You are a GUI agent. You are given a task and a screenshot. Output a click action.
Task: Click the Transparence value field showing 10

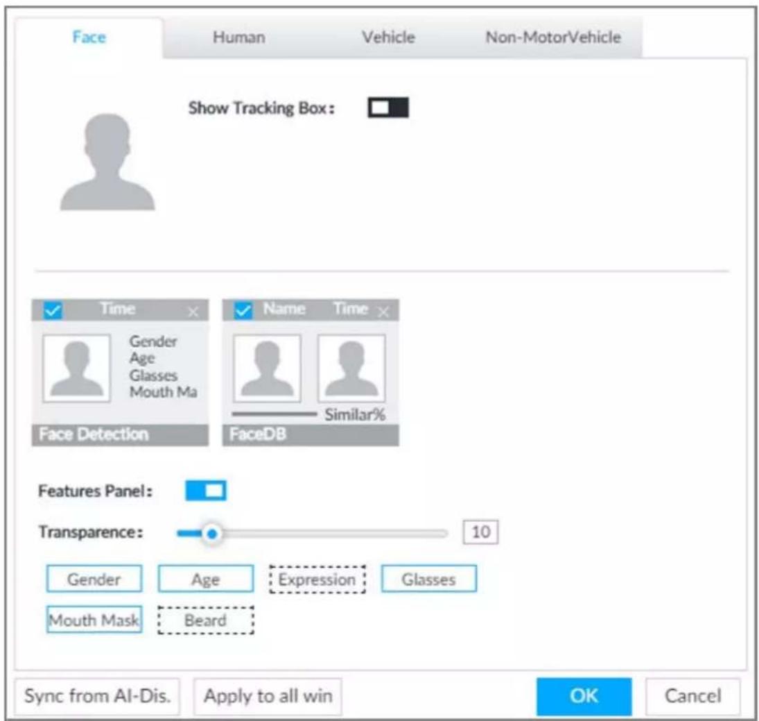(480, 532)
